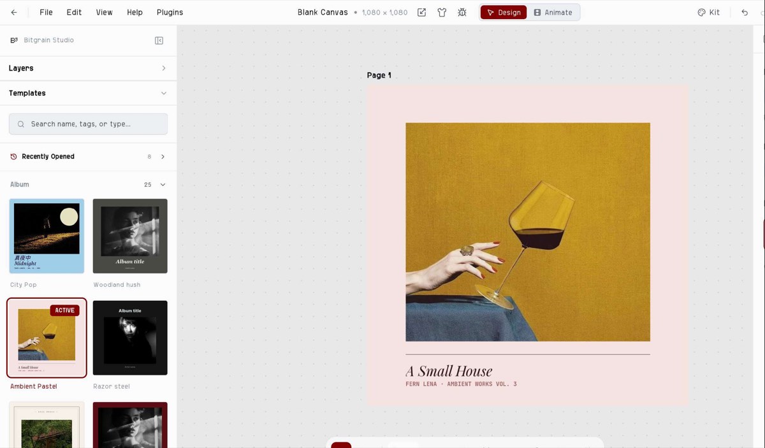Click the search magnifier icon
This screenshot has height=448, width=765.
pos(21,124)
